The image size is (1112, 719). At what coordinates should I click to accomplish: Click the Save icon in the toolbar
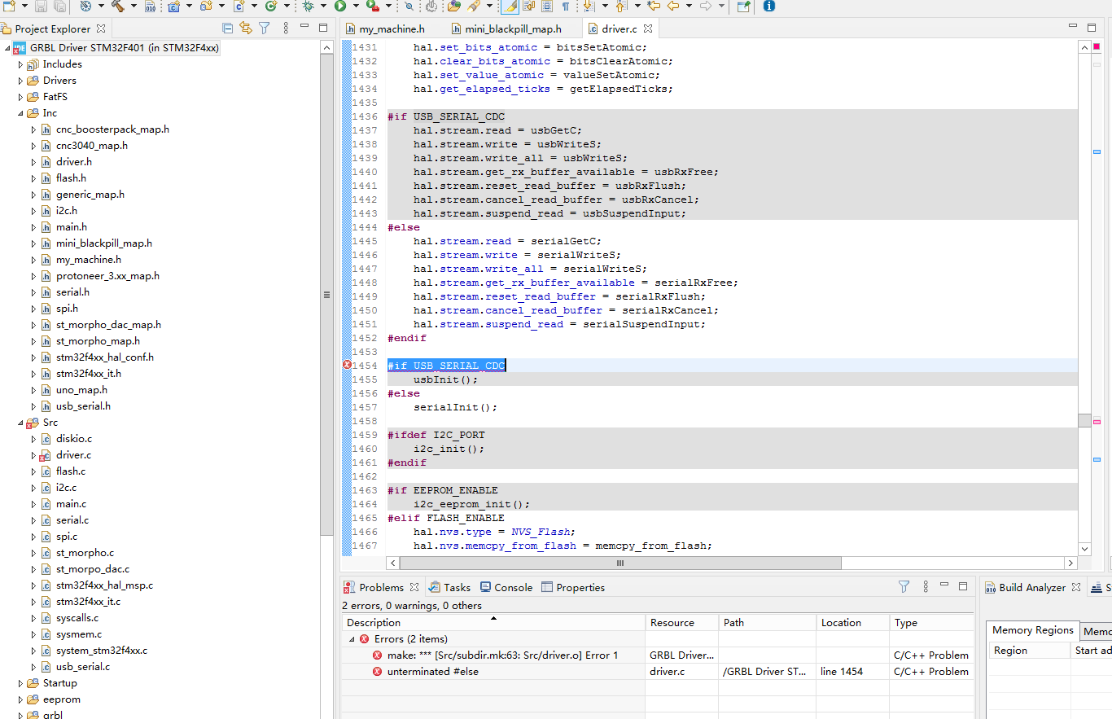(x=41, y=7)
